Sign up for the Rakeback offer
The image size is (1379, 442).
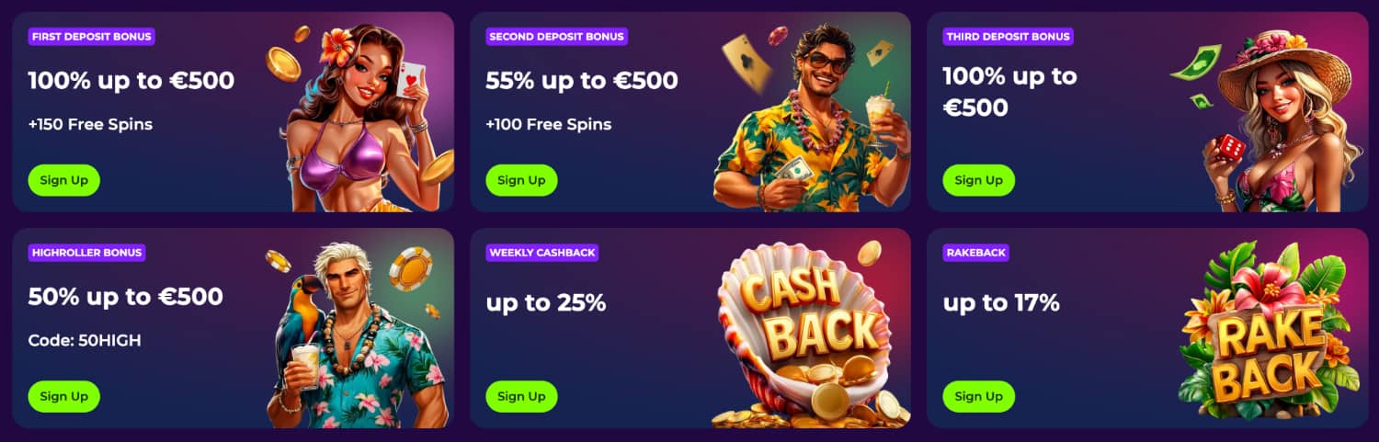[x=979, y=396]
